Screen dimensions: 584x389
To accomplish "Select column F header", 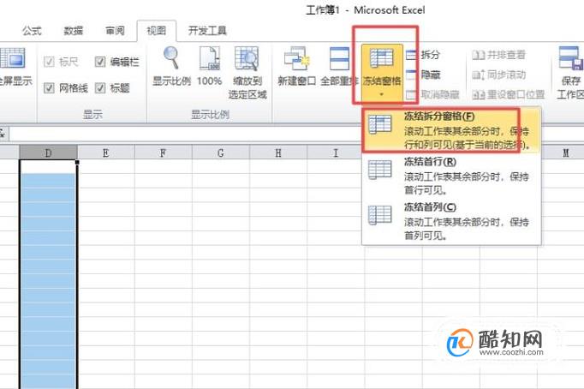I will point(164,153).
